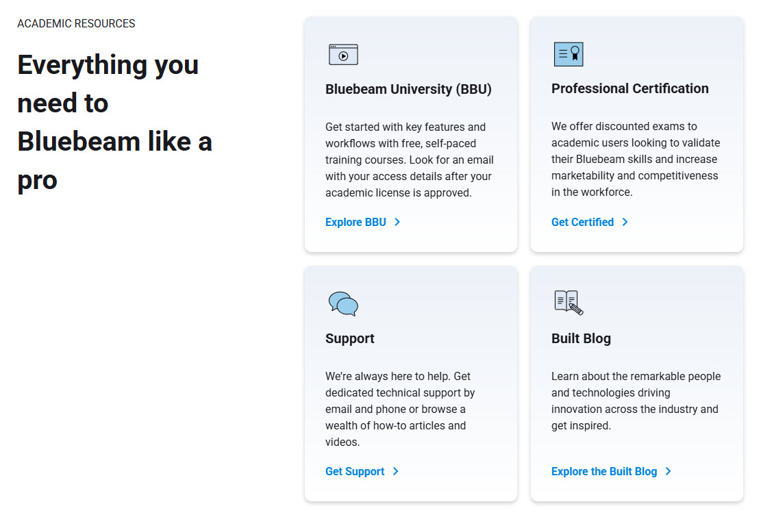
Task: Click the chat bubbles Support icon
Action: 343,304
